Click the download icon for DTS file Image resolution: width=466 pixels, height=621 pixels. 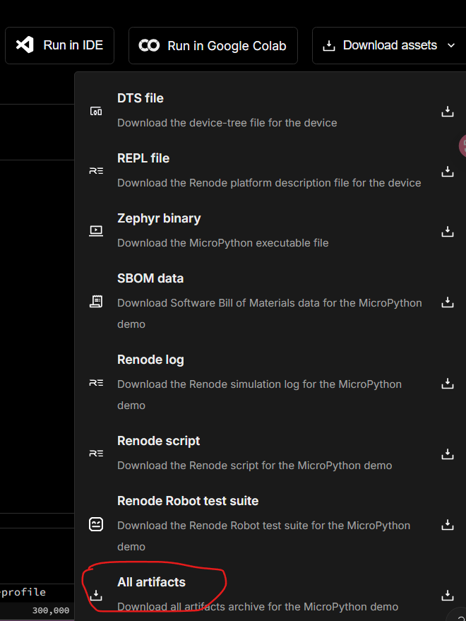tap(447, 111)
